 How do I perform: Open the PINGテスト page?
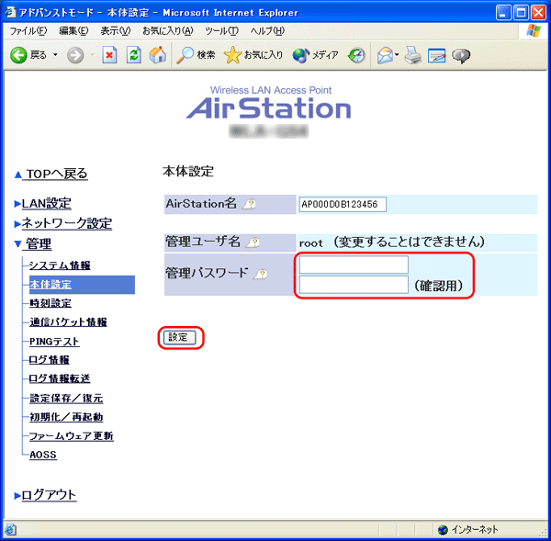(54, 342)
